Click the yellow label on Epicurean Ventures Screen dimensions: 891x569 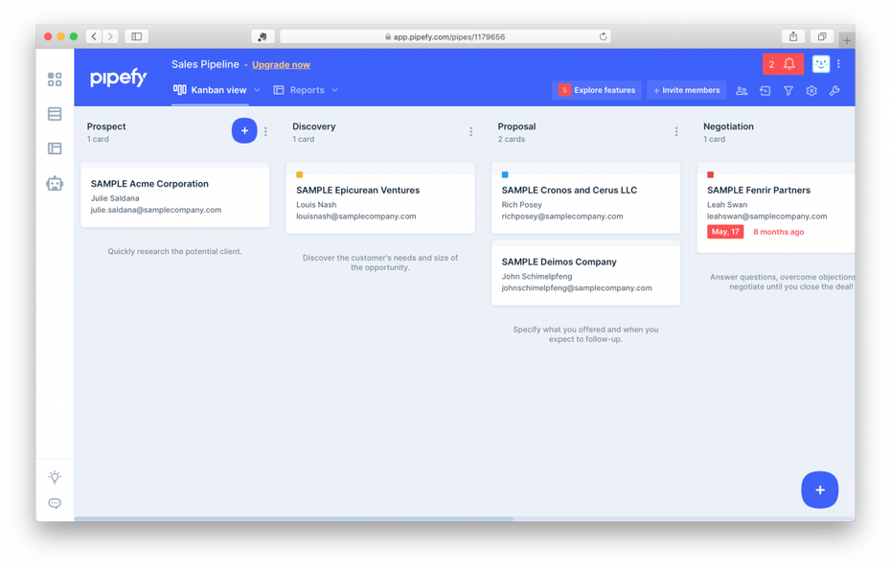tap(300, 175)
